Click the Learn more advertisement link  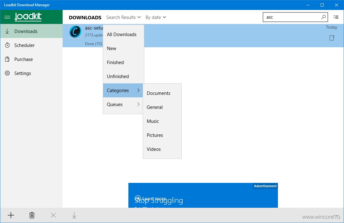pos(150,199)
